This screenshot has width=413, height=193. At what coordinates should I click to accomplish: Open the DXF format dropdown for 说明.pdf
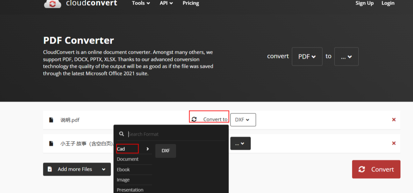(x=243, y=120)
